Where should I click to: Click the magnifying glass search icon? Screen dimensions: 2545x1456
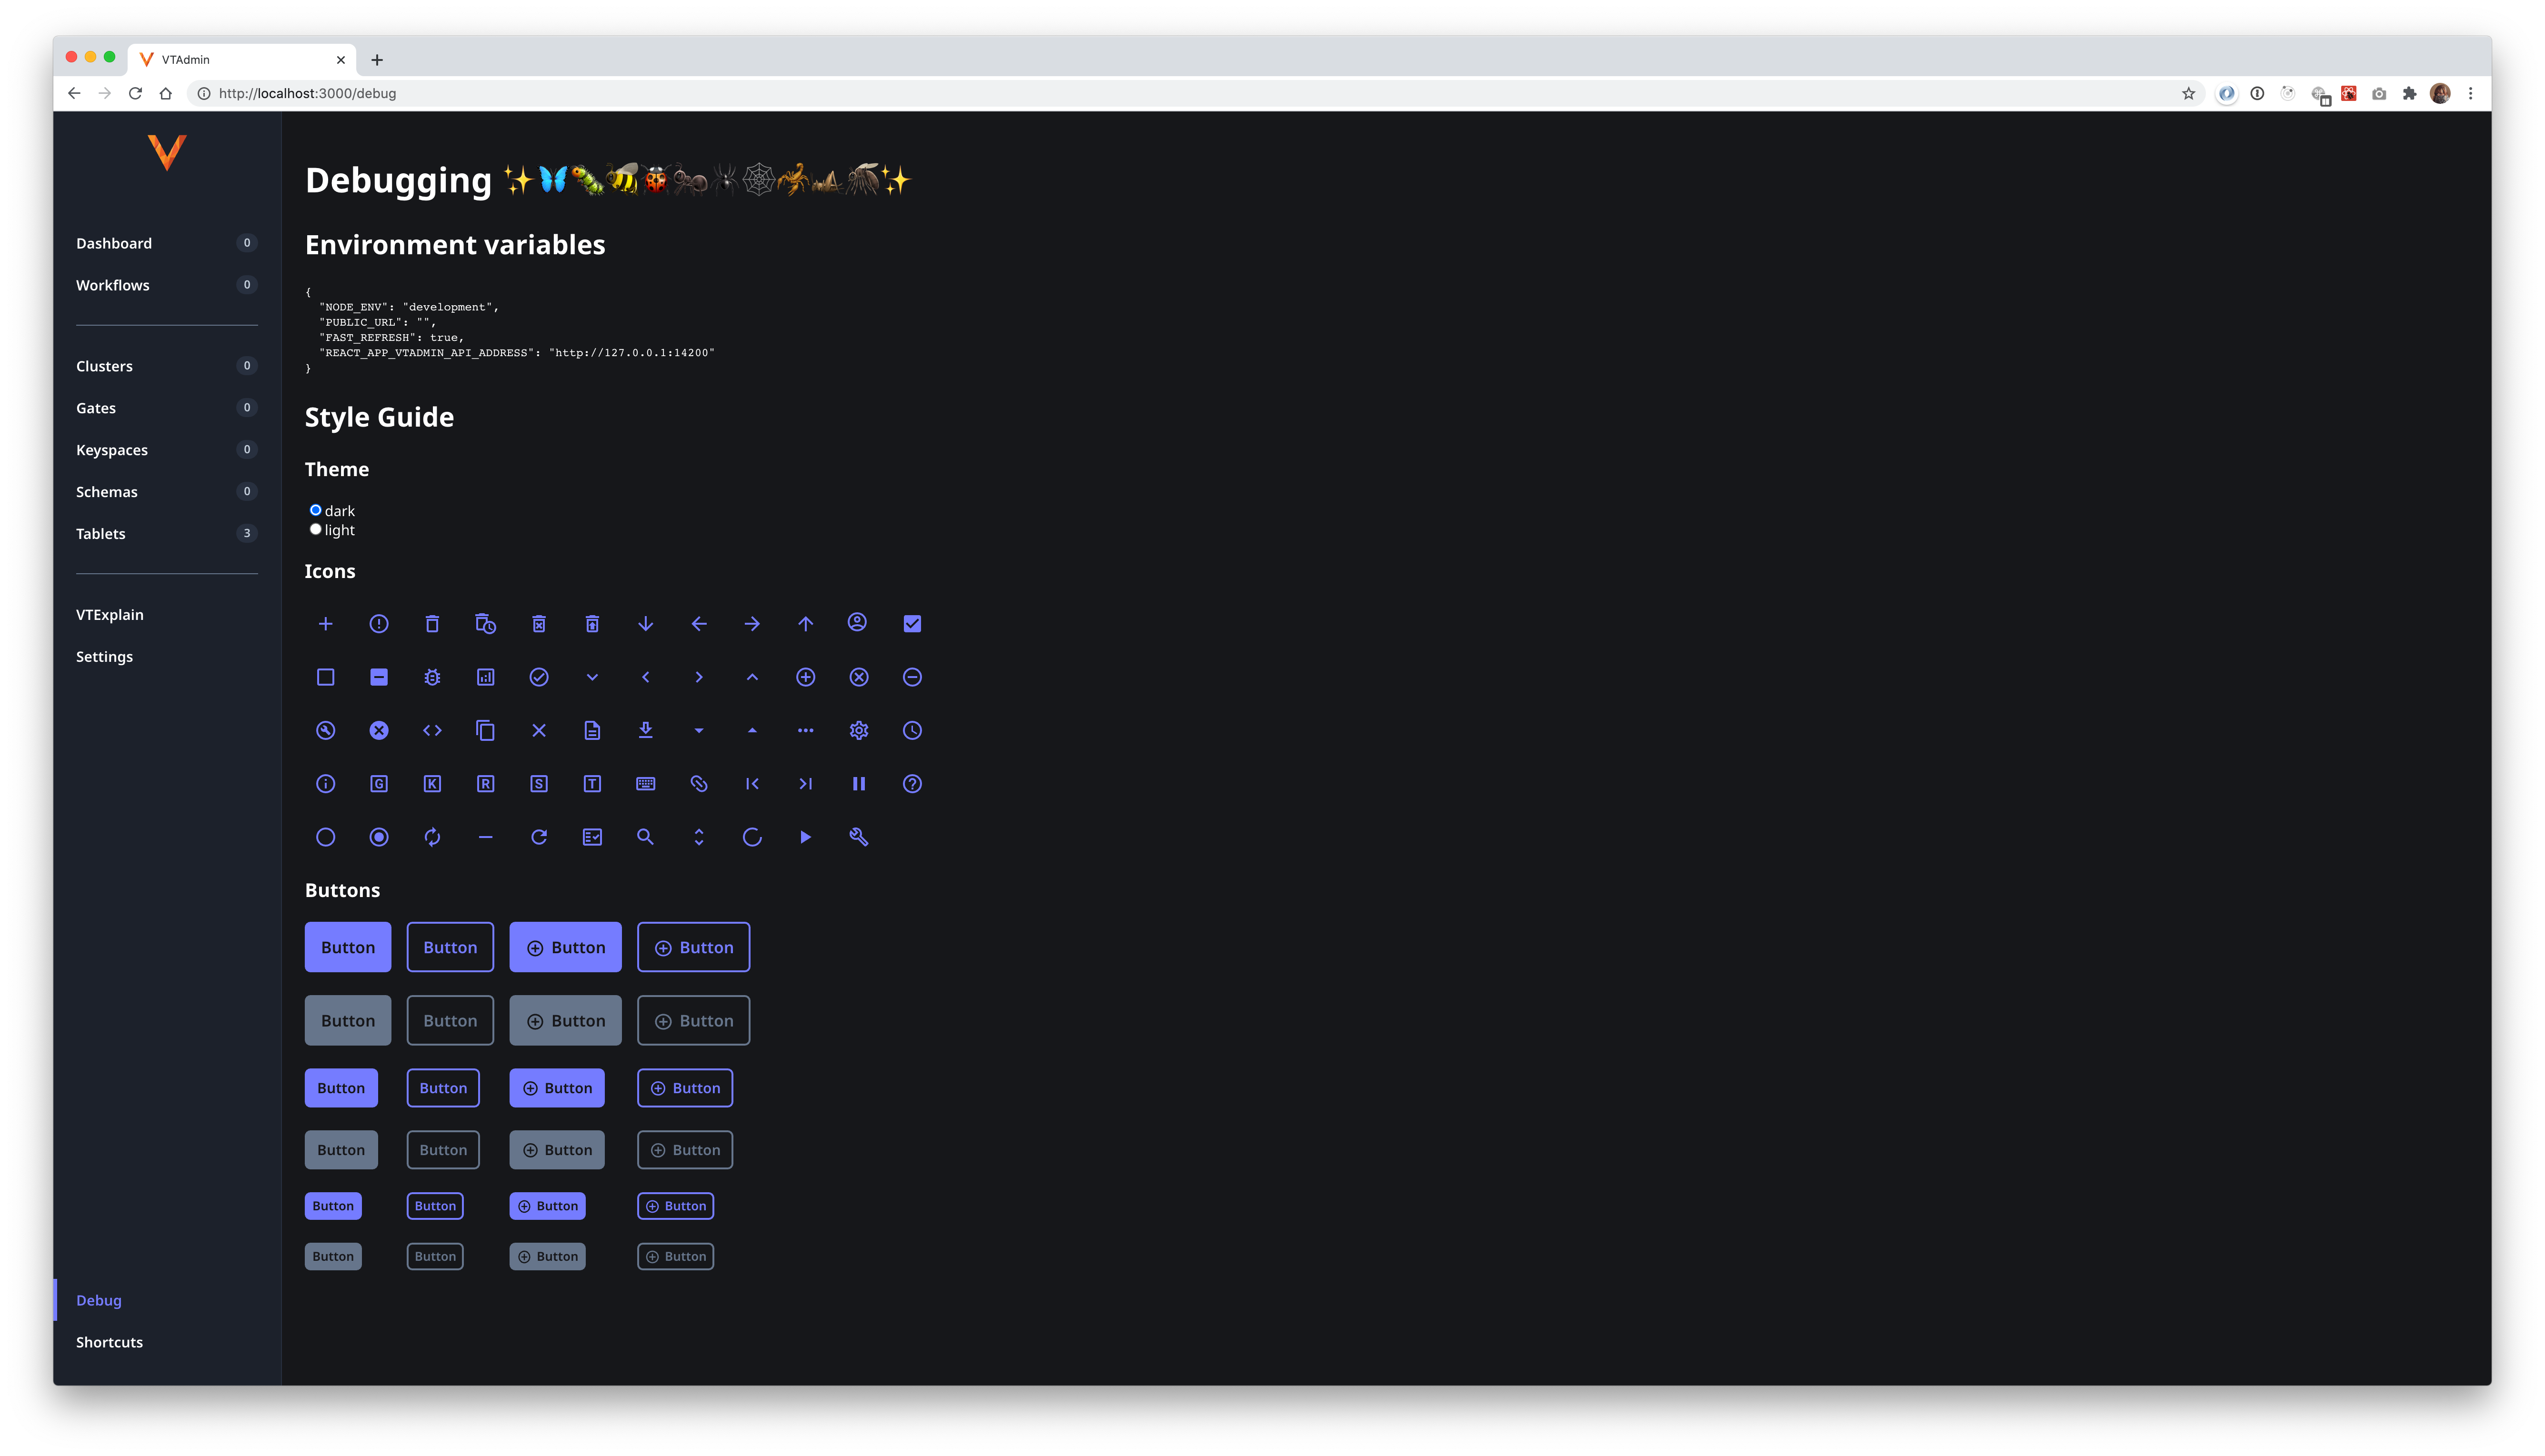[645, 837]
